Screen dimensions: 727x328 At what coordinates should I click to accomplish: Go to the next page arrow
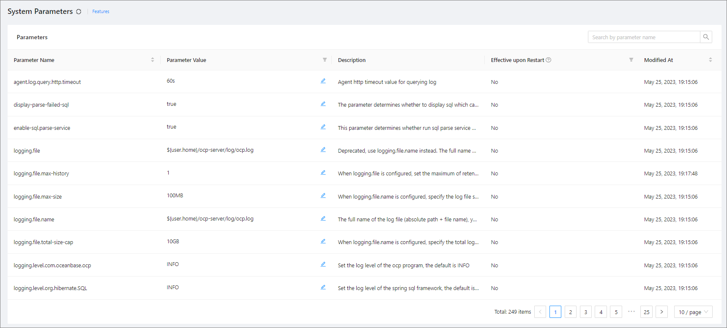click(661, 312)
